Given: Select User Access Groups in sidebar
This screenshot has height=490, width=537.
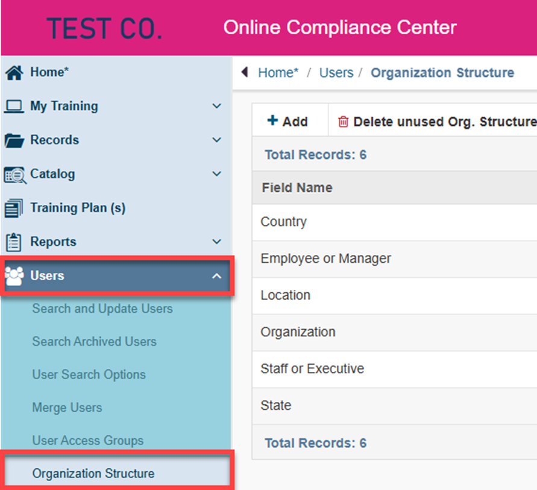Looking at the screenshot, I should point(87,441).
